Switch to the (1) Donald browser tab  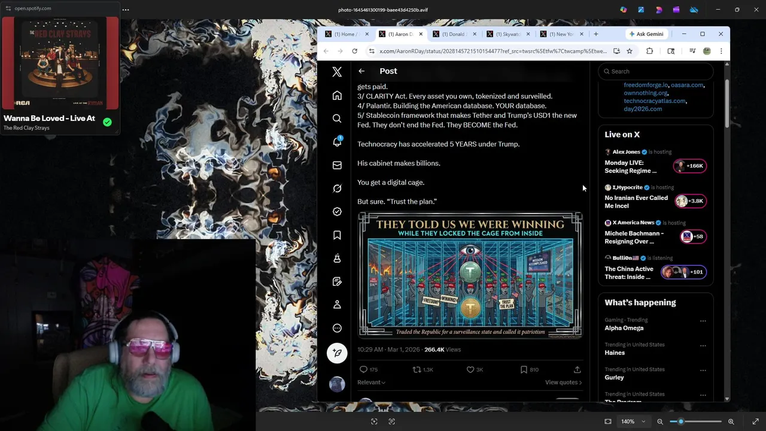click(x=456, y=34)
